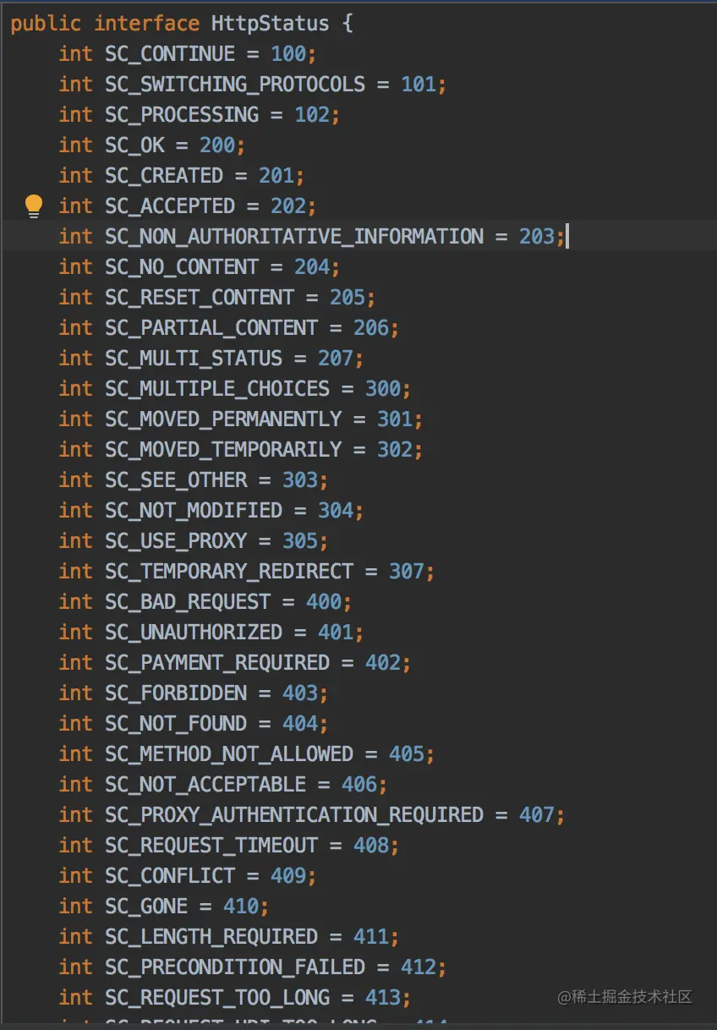Click SC_CONFLICT constant

click(x=170, y=876)
